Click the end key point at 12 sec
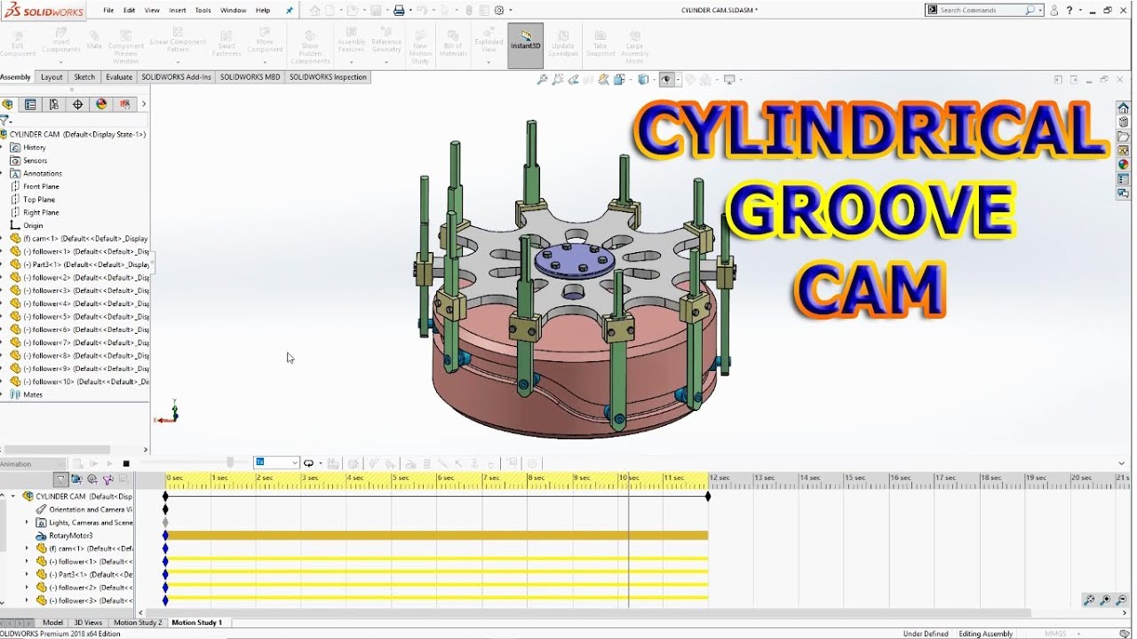The height and width of the screenshot is (639, 1137). pos(708,496)
